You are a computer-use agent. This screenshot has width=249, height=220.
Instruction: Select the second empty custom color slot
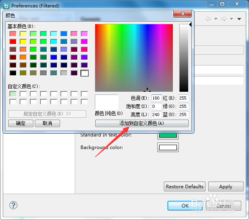tap(23, 94)
